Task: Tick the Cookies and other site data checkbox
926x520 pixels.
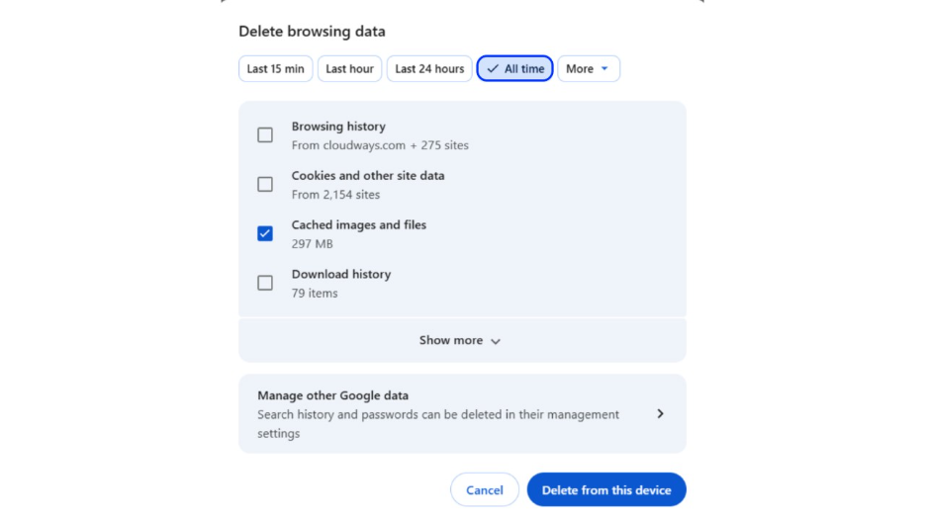Action: pos(265,185)
